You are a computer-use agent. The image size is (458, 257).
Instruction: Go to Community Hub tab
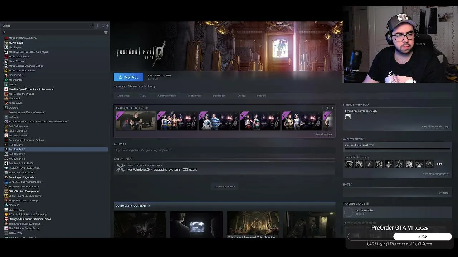[x=167, y=96]
